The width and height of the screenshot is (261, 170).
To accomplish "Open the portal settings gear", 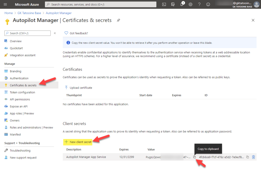I will (x=190, y=4).
